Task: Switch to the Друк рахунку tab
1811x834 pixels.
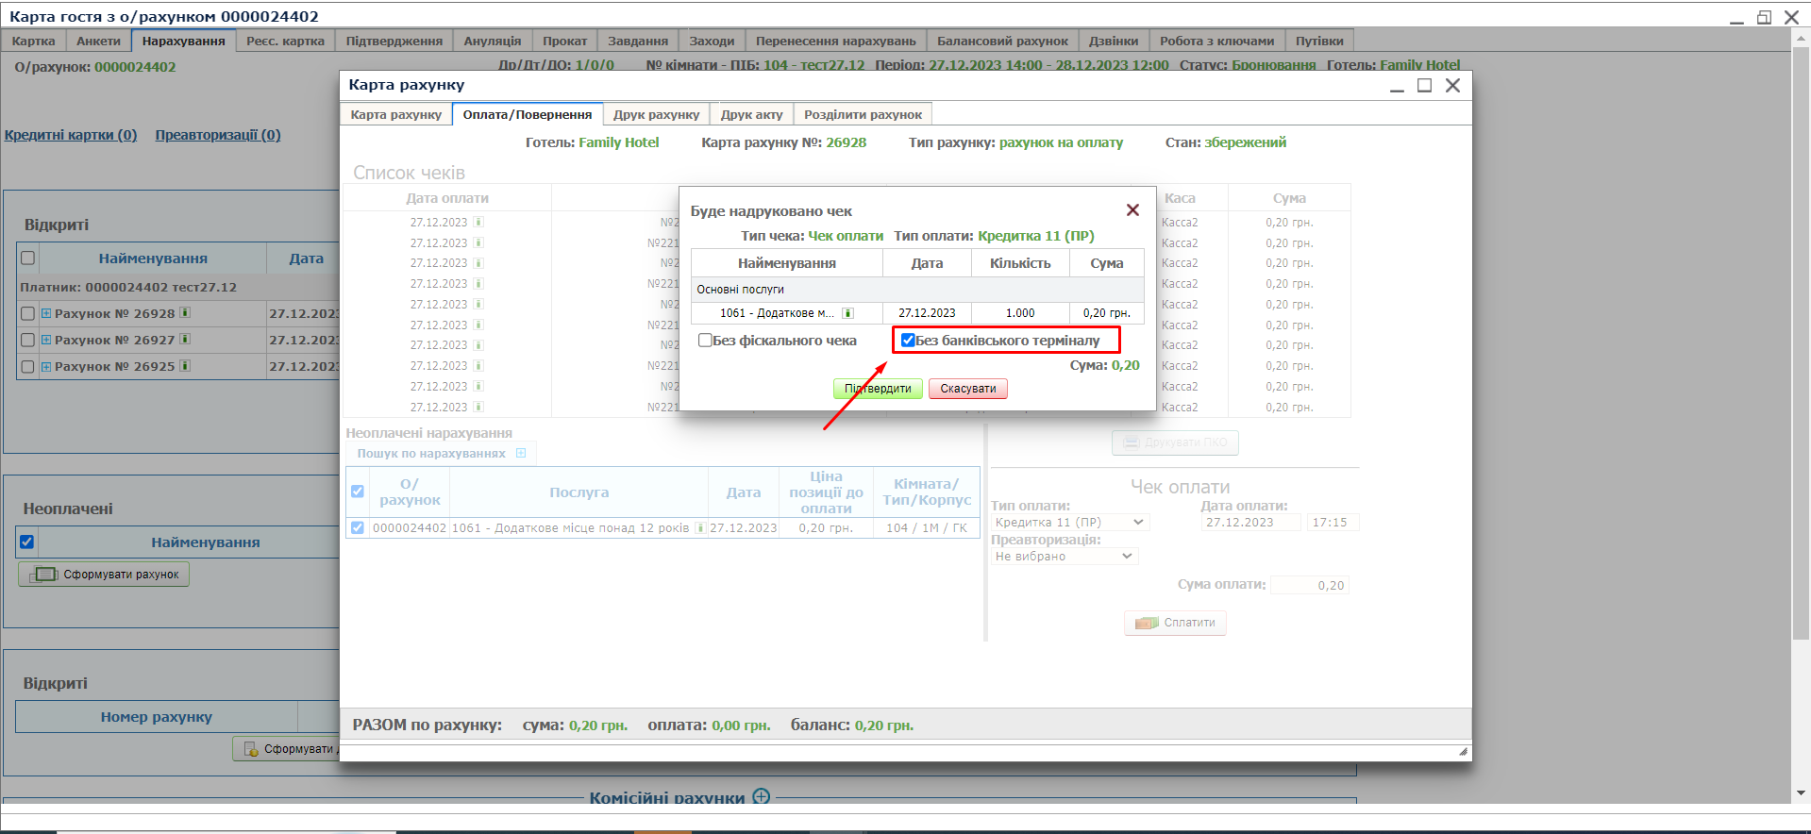Action: point(656,114)
